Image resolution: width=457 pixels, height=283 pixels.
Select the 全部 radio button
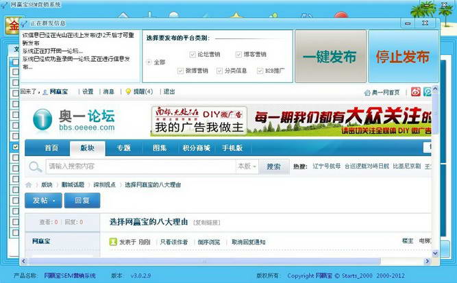click(x=149, y=62)
